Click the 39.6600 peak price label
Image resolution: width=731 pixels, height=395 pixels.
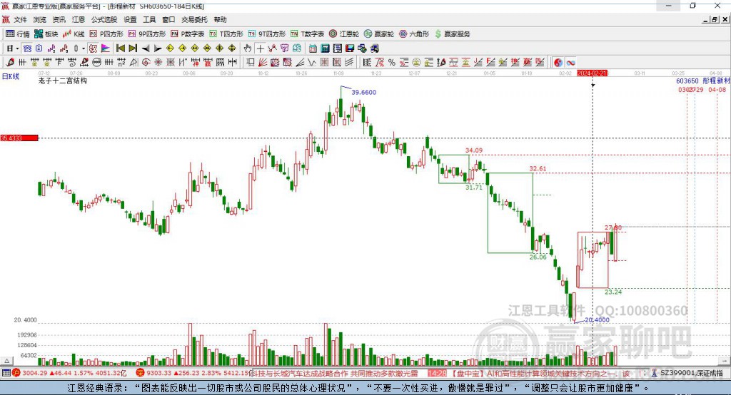[363, 92]
